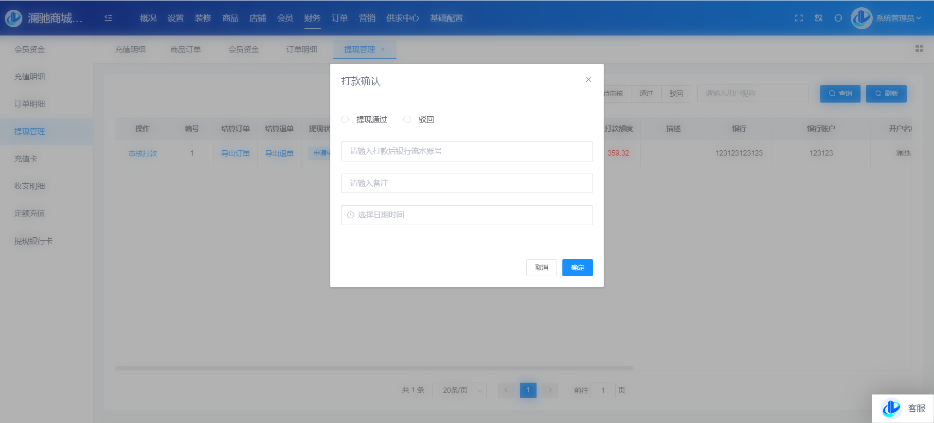Collapse the sidebar menu icon
This screenshot has height=423, width=934.
click(x=108, y=18)
